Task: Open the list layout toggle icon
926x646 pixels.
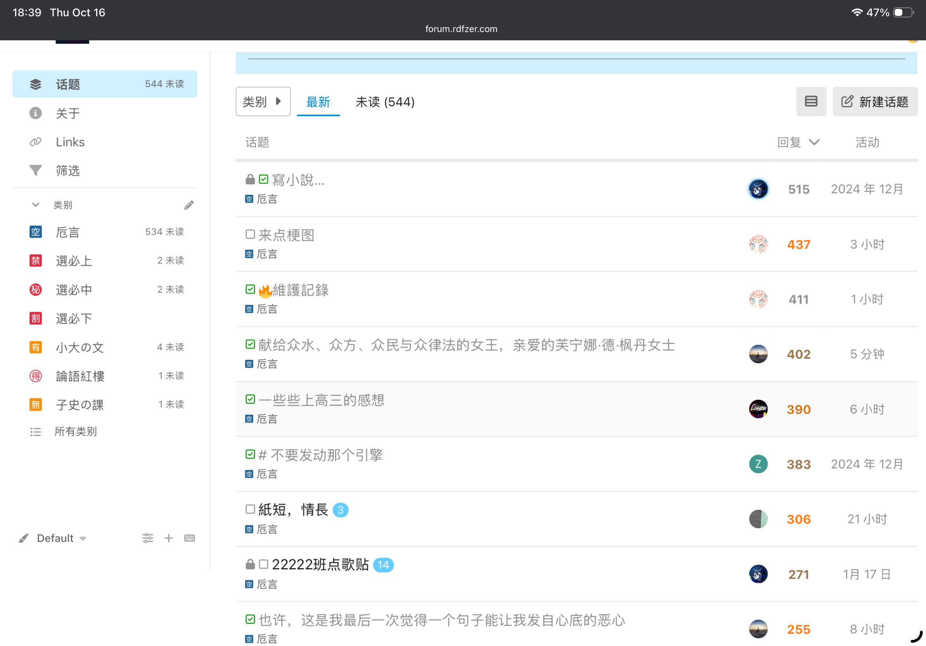Action: (x=811, y=101)
